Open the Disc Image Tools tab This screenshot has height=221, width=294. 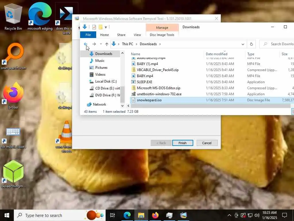162,35
